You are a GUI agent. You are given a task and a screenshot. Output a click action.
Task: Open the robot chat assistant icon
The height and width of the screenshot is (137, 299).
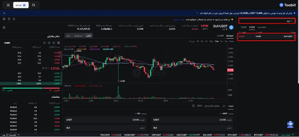coord(290,125)
